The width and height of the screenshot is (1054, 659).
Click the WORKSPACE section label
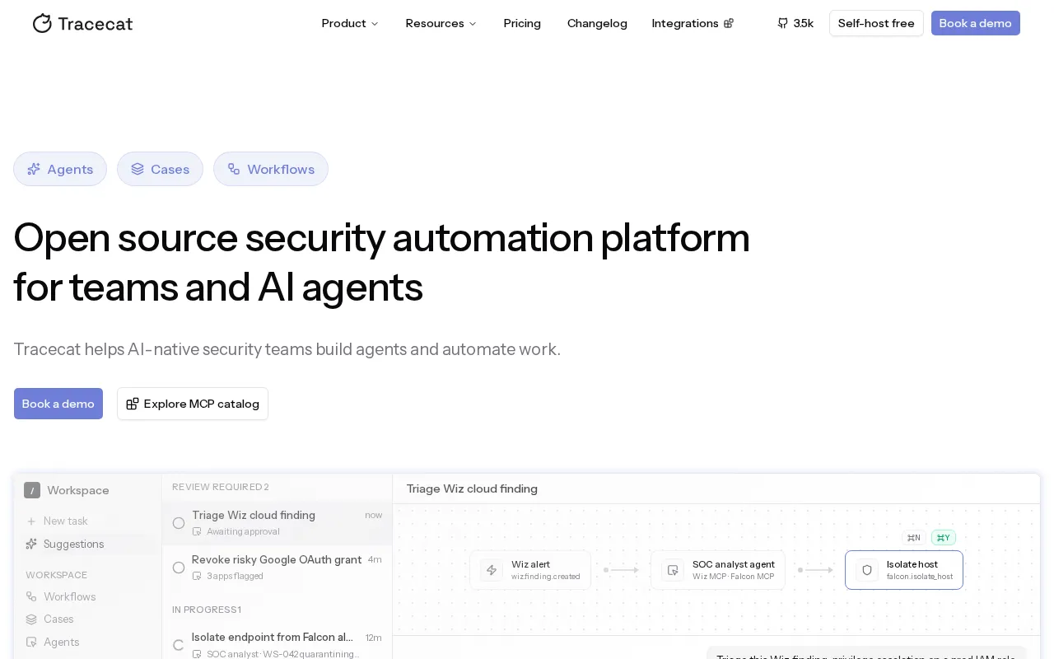[56, 575]
